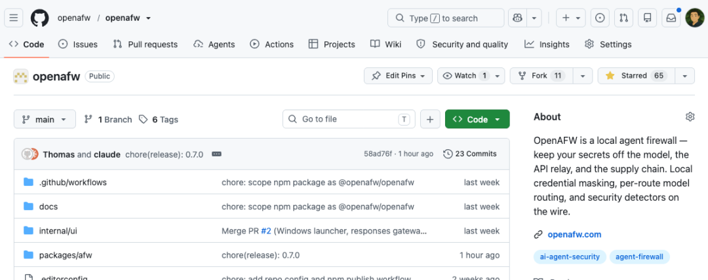This screenshot has height=280, width=708.
Task: Open the .github/workflows folder name
Action: pos(73,182)
